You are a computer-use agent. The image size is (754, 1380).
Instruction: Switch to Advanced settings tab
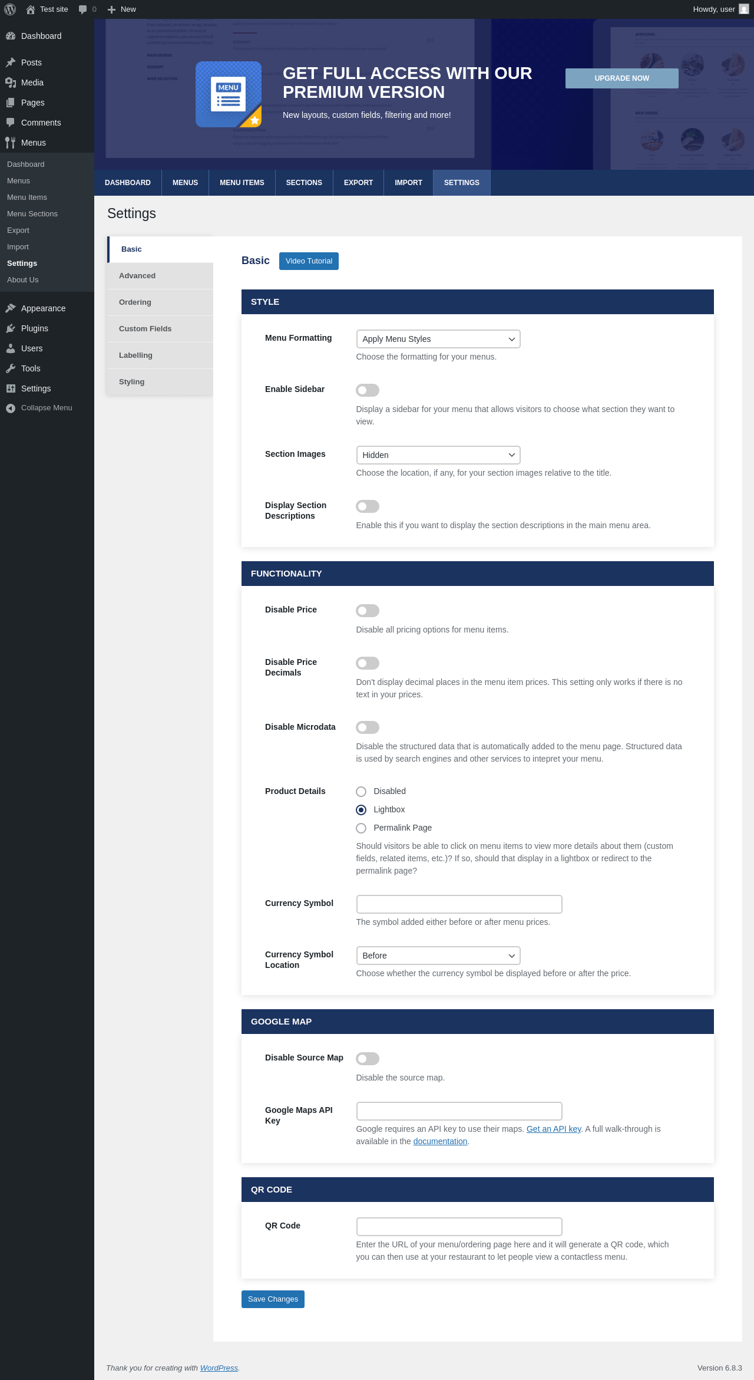click(160, 276)
